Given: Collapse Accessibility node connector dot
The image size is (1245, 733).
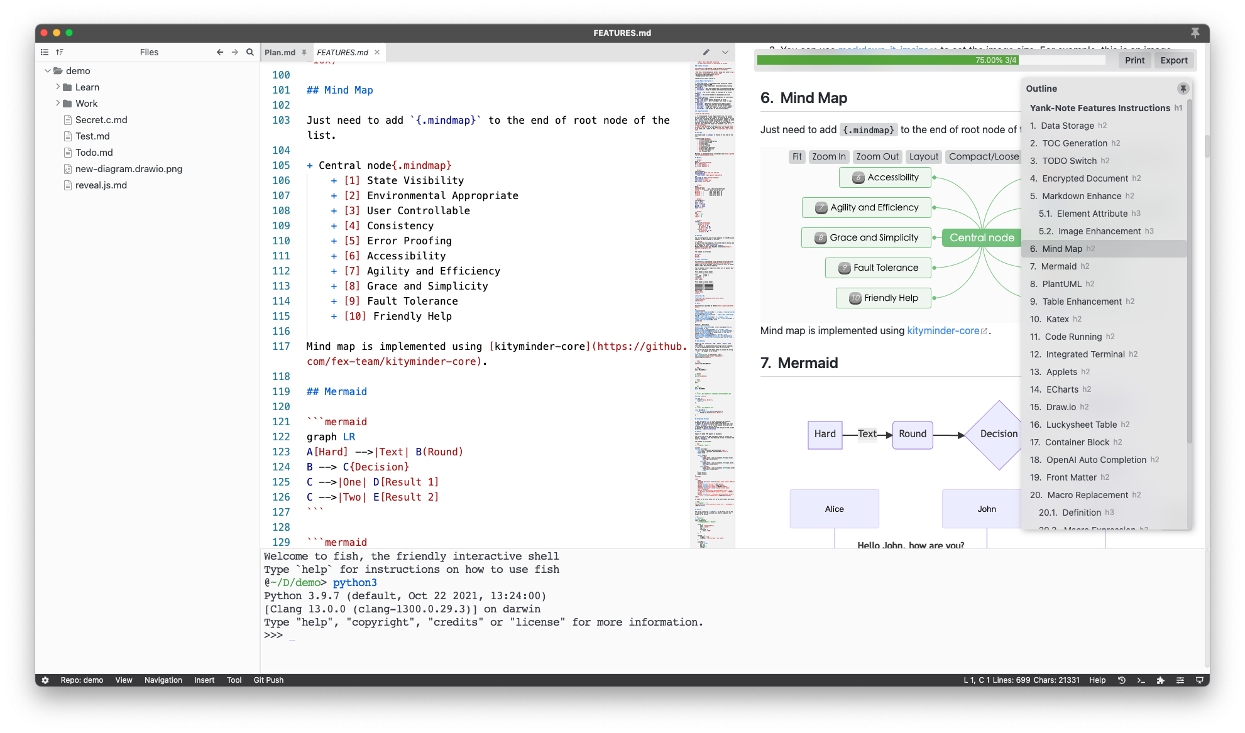Looking at the screenshot, I should [934, 177].
